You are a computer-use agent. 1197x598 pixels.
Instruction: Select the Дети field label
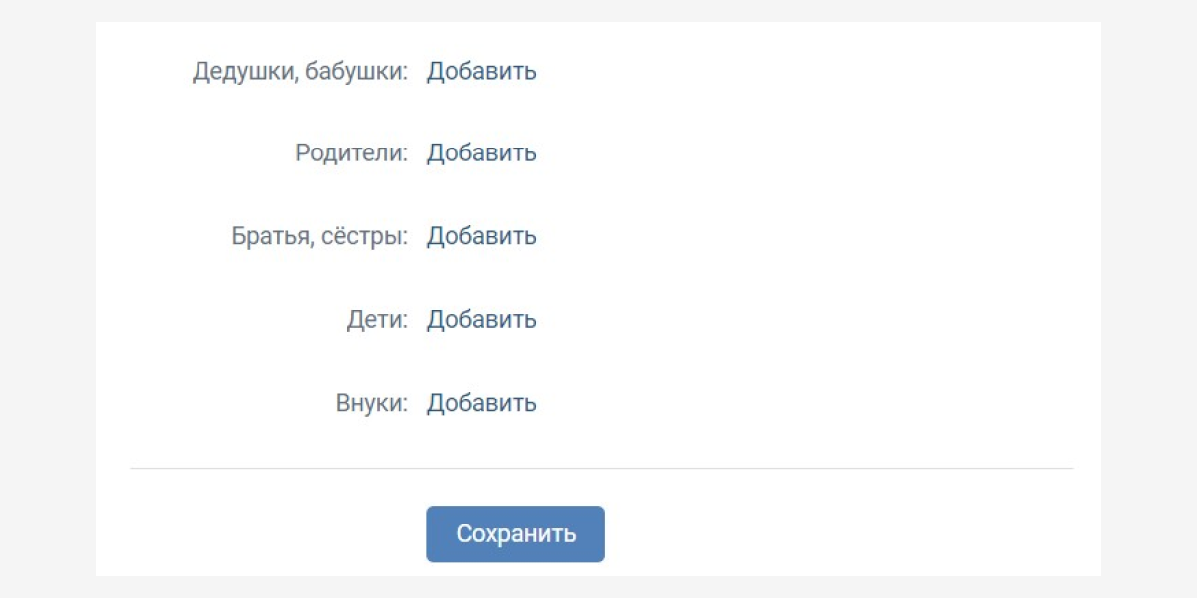377,320
